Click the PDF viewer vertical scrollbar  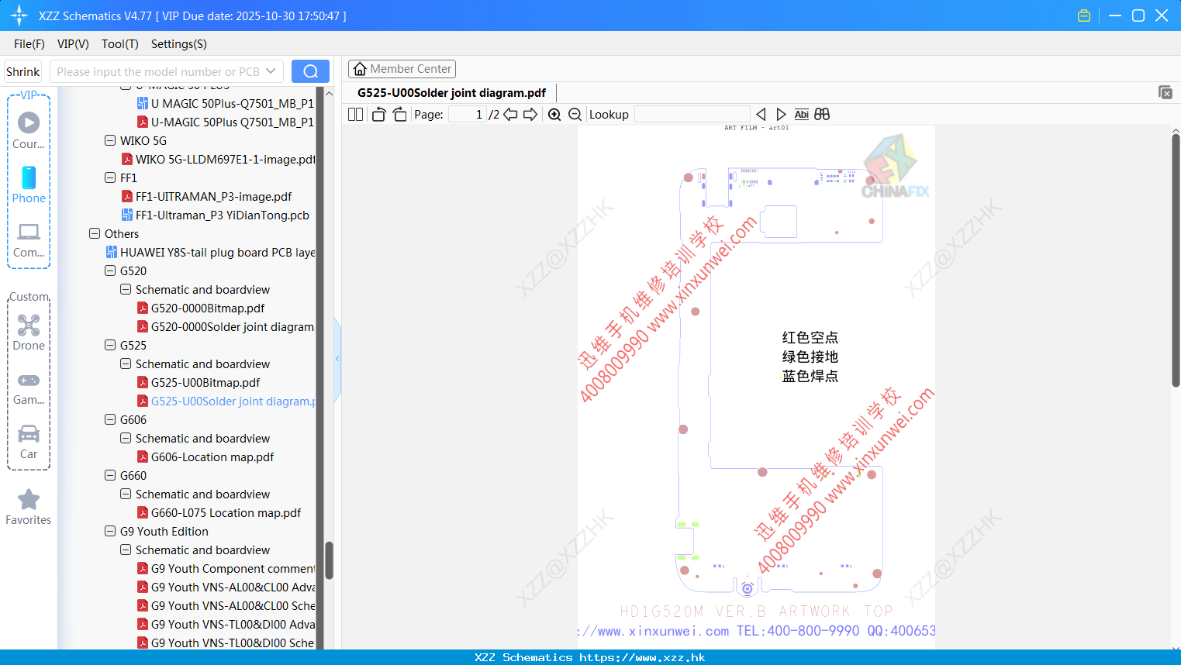point(1176,260)
